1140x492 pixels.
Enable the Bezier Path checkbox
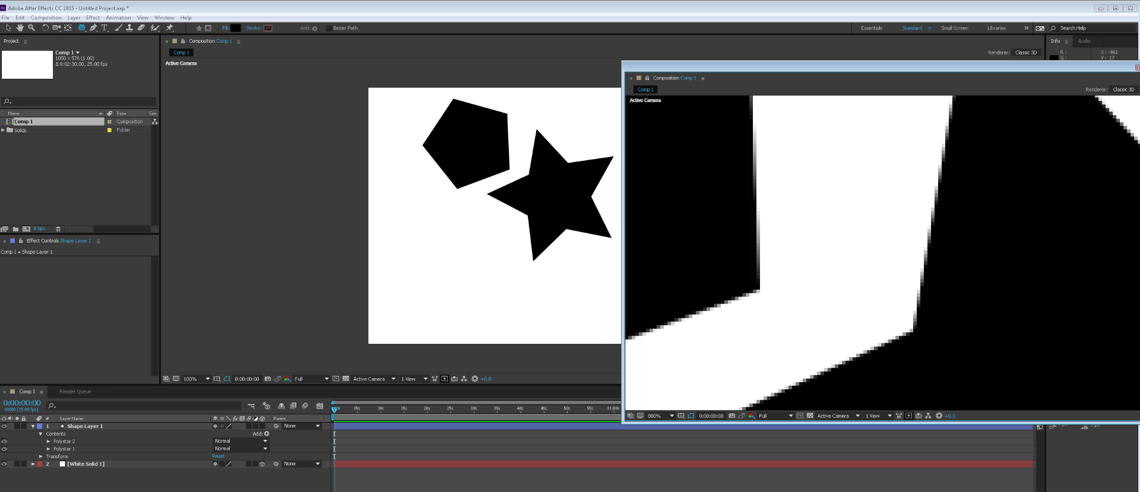point(329,28)
